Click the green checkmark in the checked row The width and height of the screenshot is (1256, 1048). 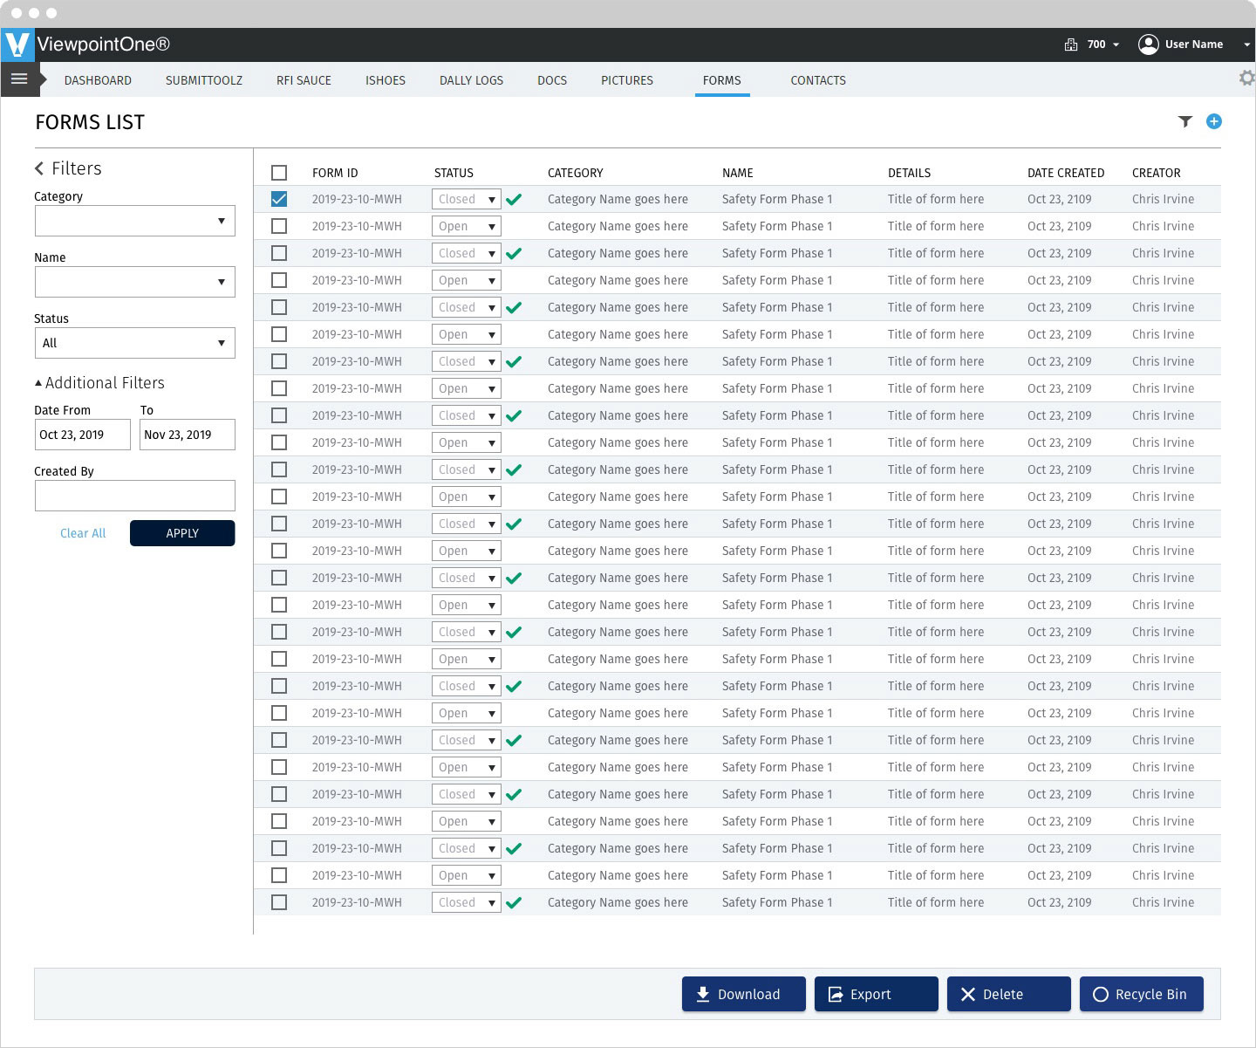point(514,199)
